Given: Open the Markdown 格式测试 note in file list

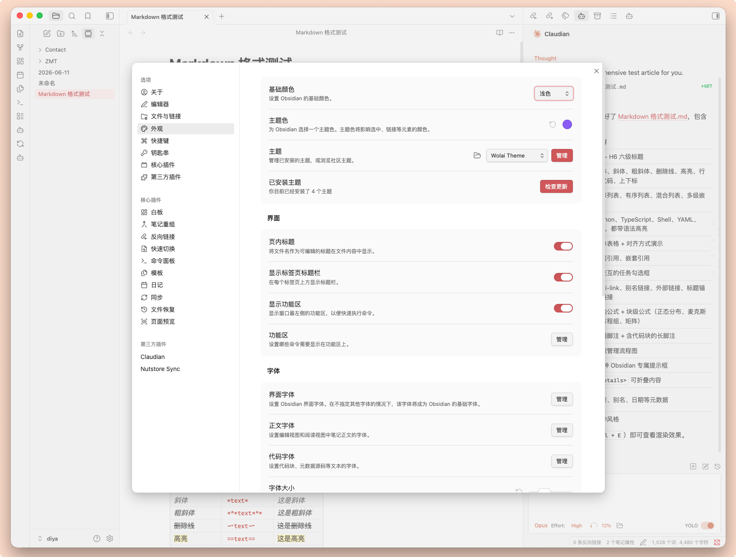Looking at the screenshot, I should (74, 94).
